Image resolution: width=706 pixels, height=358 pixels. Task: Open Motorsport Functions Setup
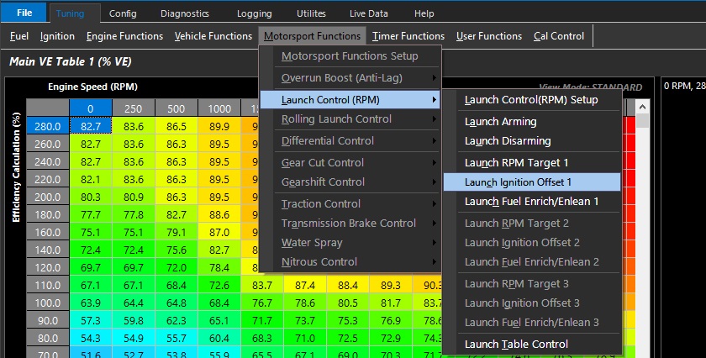349,56
